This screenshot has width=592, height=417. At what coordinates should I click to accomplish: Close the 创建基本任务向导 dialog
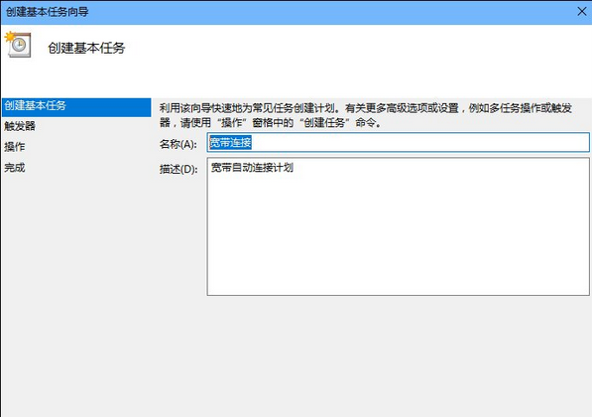[582, 11]
